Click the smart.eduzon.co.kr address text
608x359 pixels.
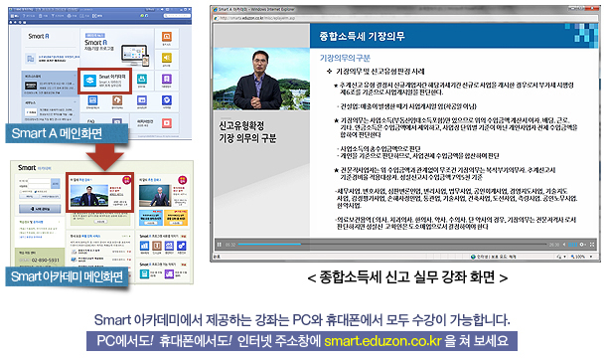tap(382, 341)
